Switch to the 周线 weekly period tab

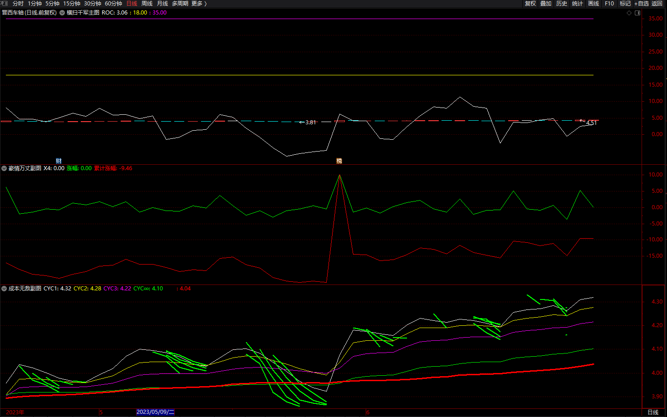coord(147,4)
